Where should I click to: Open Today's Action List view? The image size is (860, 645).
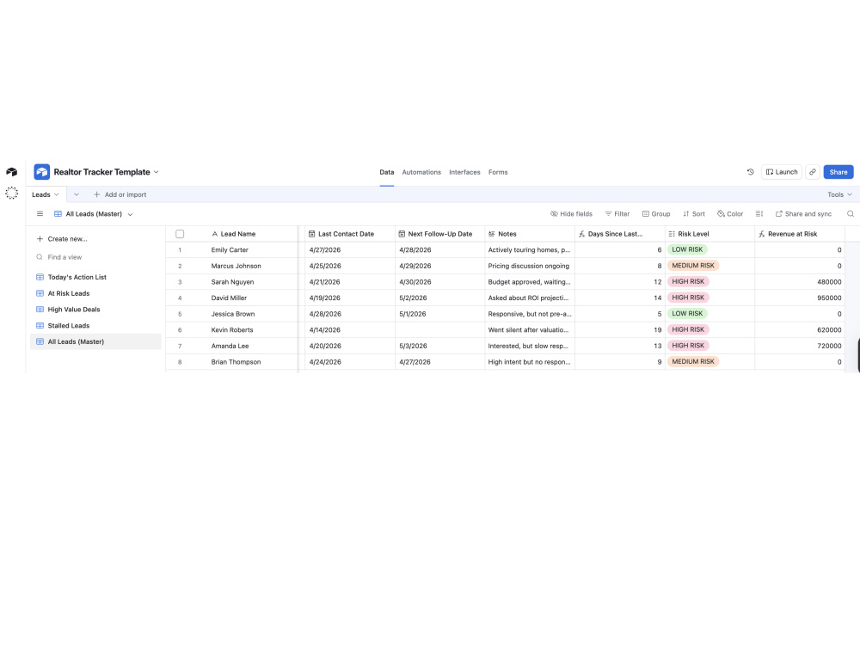(x=96, y=277)
